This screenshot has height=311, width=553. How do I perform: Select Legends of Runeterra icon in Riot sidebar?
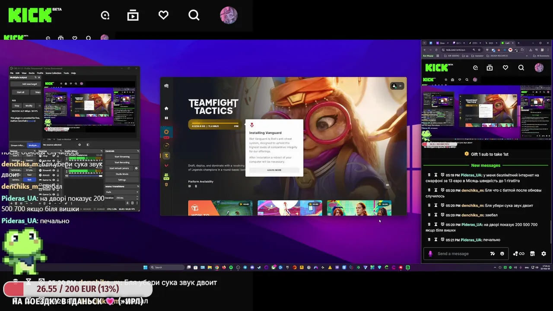(x=166, y=184)
